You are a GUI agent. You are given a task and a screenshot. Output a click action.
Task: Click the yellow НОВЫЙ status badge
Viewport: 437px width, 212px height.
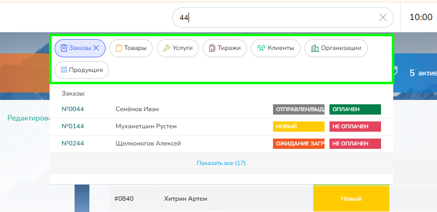tap(298, 126)
